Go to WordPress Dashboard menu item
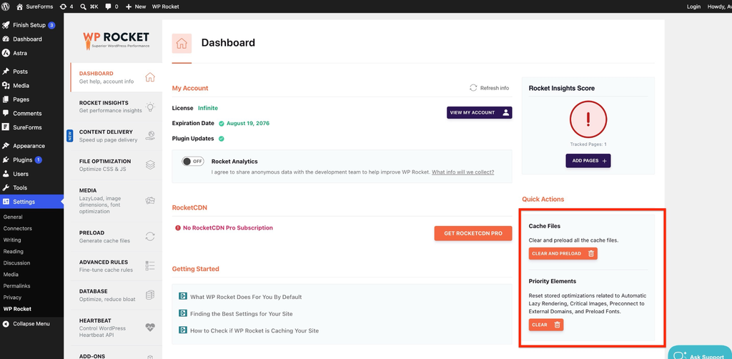The width and height of the screenshot is (732, 359). (x=31, y=39)
